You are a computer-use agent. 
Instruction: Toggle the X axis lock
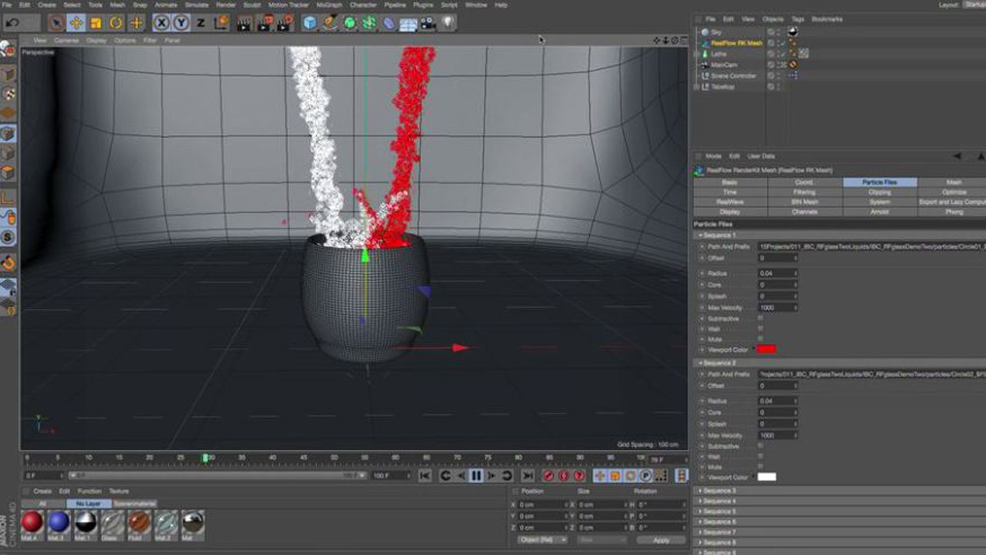tap(162, 23)
